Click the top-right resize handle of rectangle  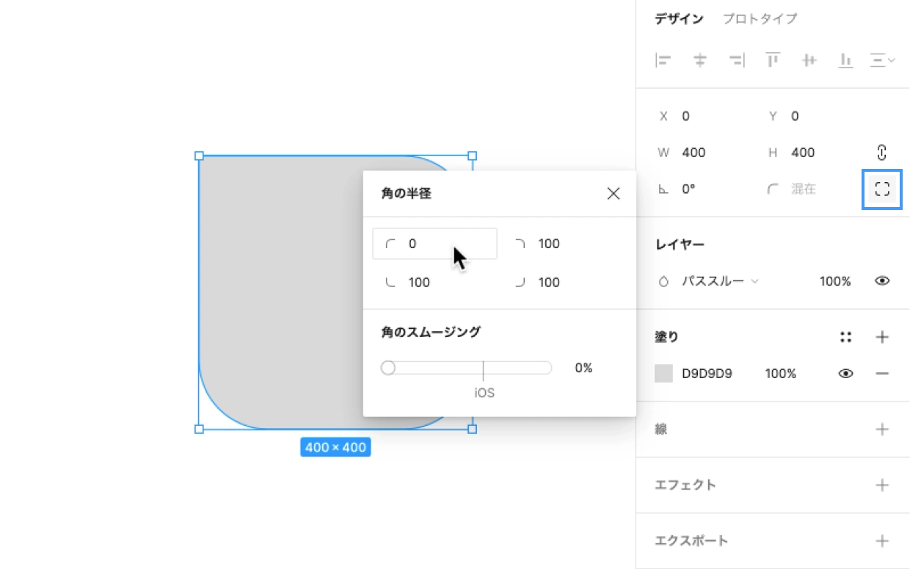(x=472, y=156)
